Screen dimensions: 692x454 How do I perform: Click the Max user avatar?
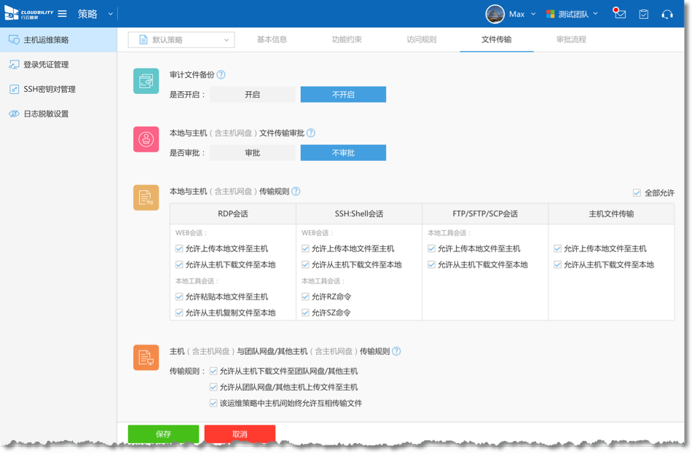click(x=495, y=14)
